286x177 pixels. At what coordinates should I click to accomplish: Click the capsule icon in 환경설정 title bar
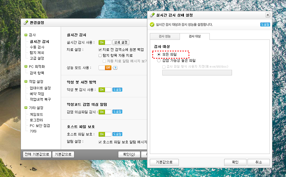[x=26, y=23]
